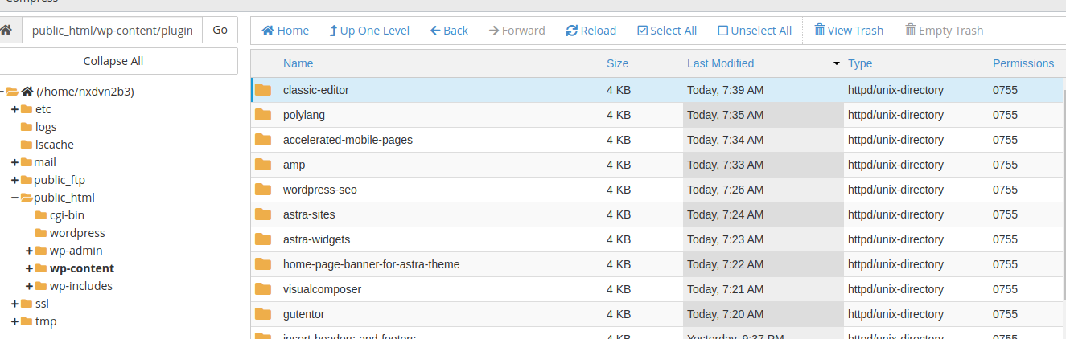The image size is (1066, 339).
Task: Sort by Permissions column header
Action: click(x=1023, y=63)
